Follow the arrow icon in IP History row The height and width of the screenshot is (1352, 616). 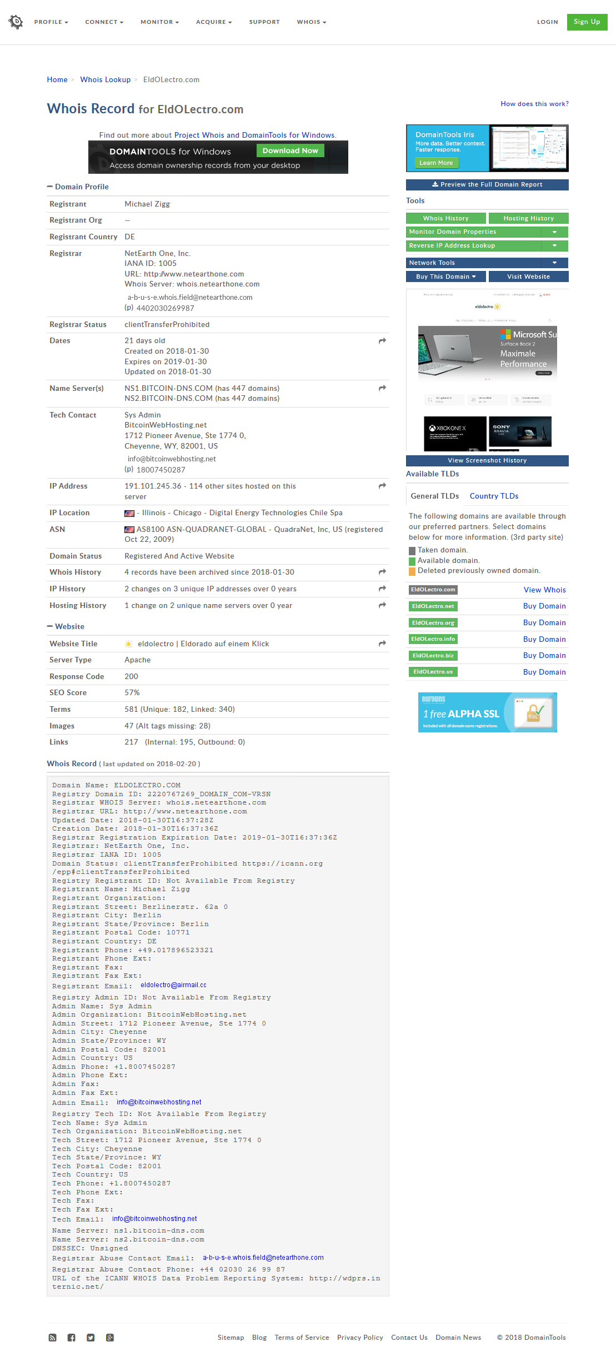click(x=382, y=589)
